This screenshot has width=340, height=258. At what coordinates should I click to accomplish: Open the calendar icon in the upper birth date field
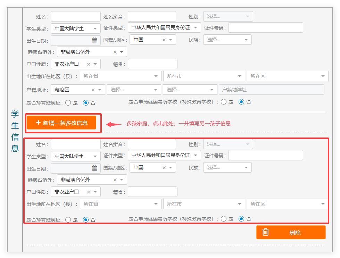(x=94, y=40)
